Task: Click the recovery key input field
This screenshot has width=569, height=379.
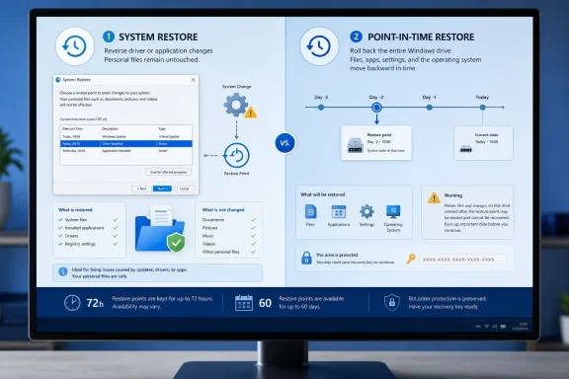Action: [x=462, y=260]
